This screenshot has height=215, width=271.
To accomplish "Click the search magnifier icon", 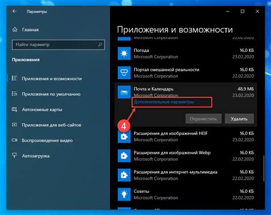I will pyautogui.click(x=100, y=45).
